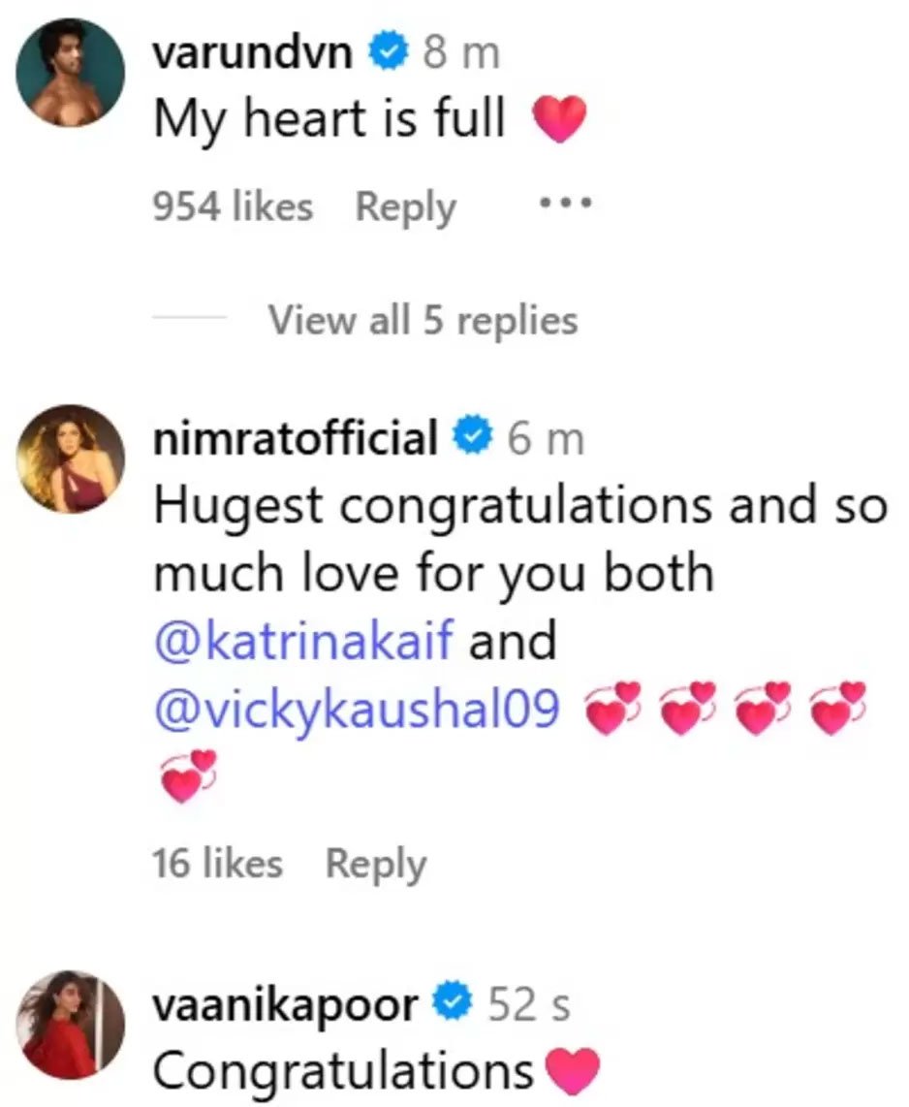Click the nimratofficial username
Image resolution: width=909 pixels, height=1107 pixels.
tap(297, 439)
